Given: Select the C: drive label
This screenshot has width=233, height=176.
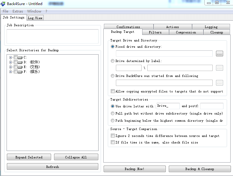Looking at the screenshot, I should click(x=25, y=57).
